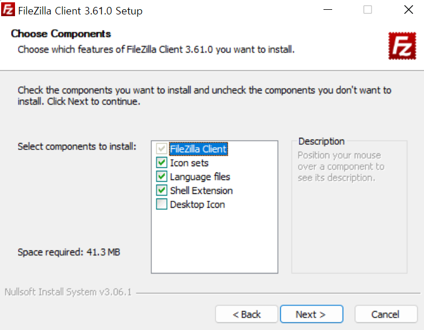This screenshot has width=424, height=330.
Task: Select the Desktop Icon component label
Action: [x=198, y=205]
